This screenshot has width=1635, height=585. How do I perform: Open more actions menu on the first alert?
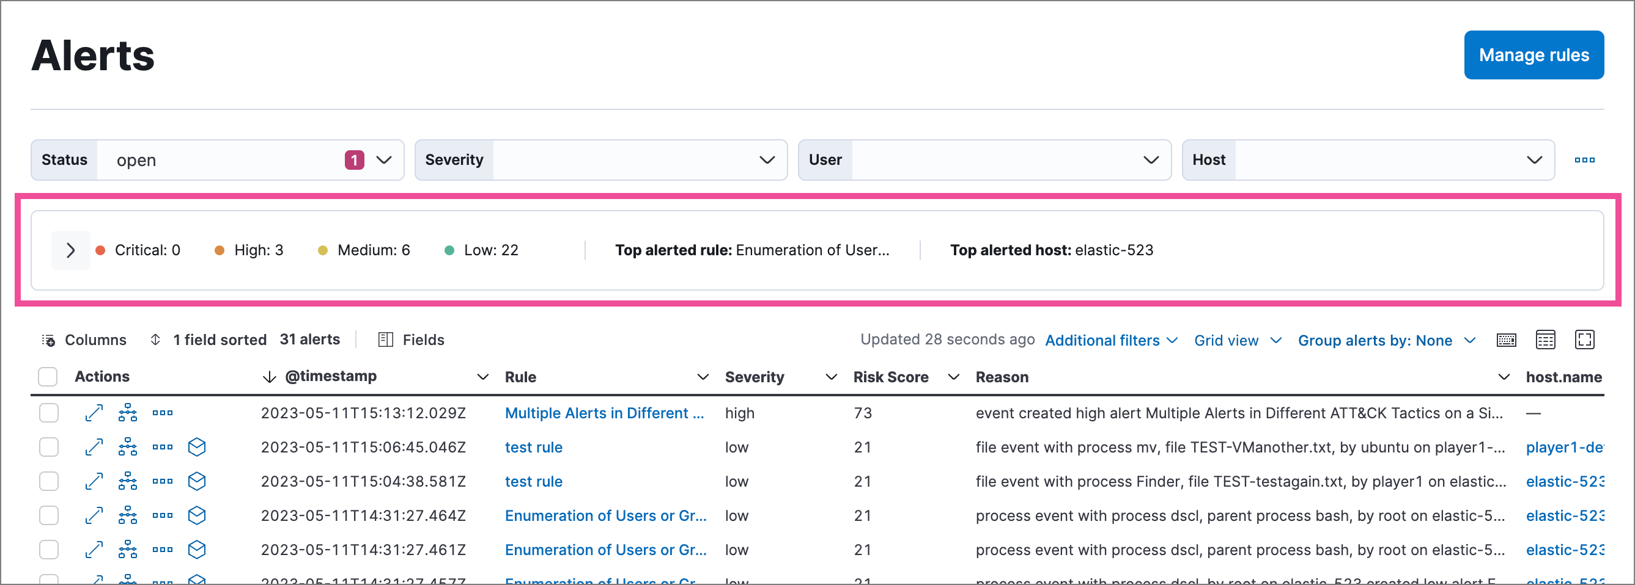163,413
